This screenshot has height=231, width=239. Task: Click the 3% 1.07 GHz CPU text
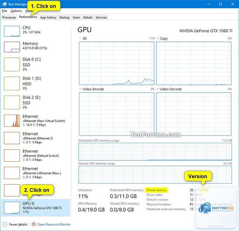point(32,32)
